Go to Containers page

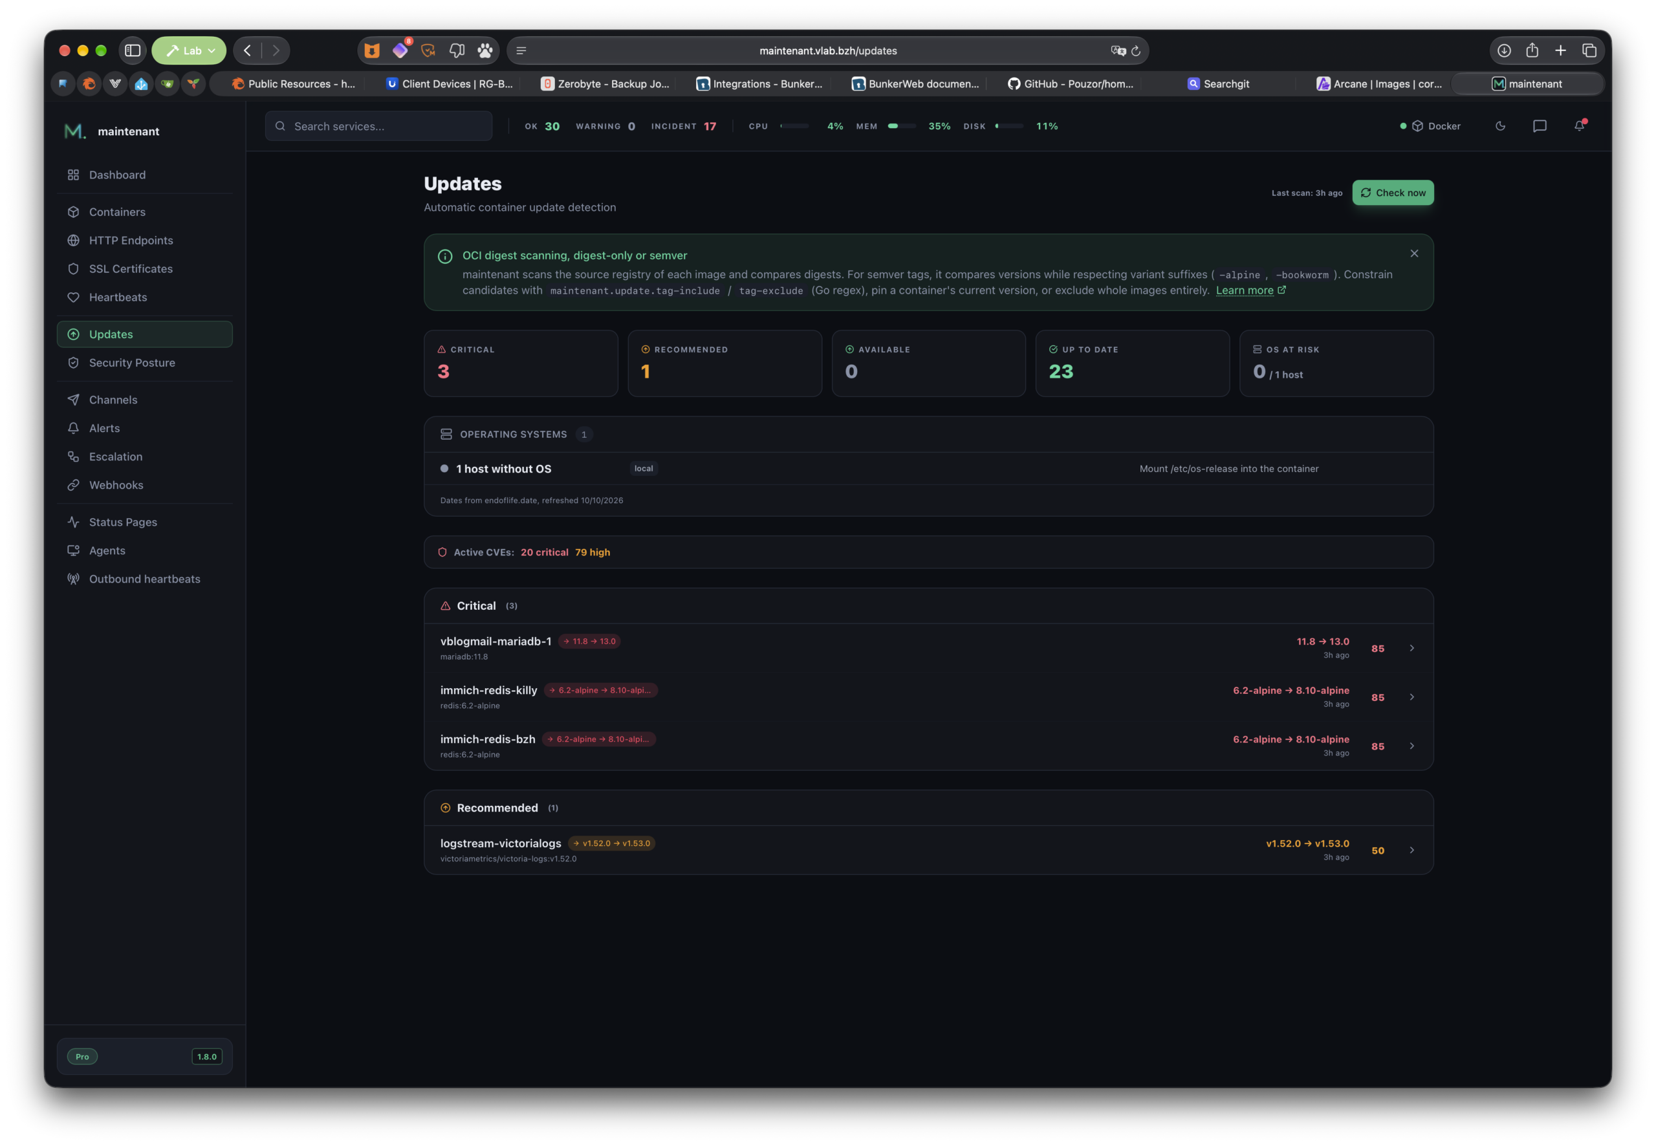(x=144, y=212)
